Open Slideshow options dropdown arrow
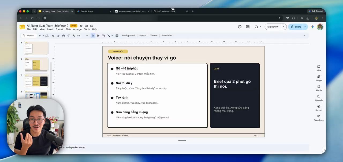343x162 pixels. [x=284, y=27]
